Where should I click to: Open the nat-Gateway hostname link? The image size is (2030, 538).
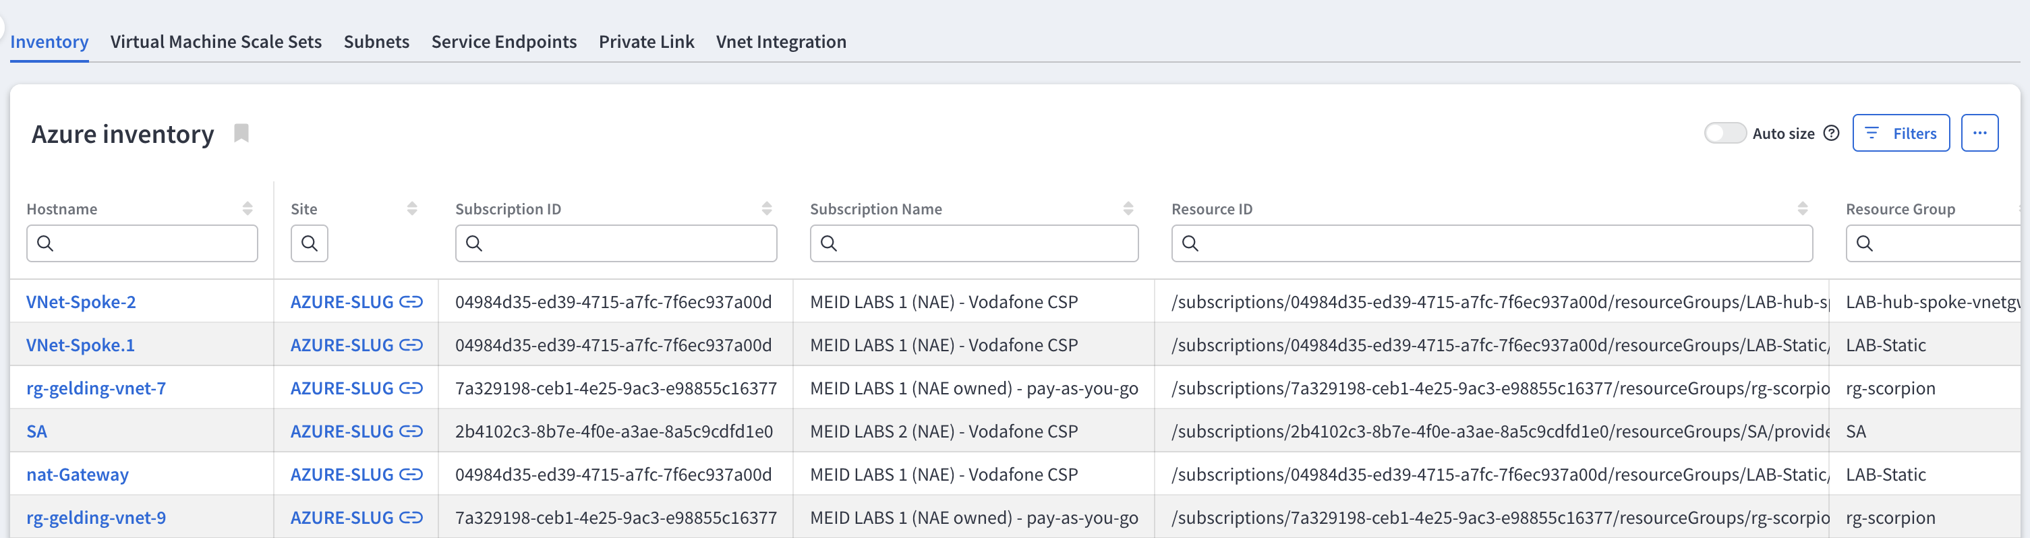coord(78,474)
